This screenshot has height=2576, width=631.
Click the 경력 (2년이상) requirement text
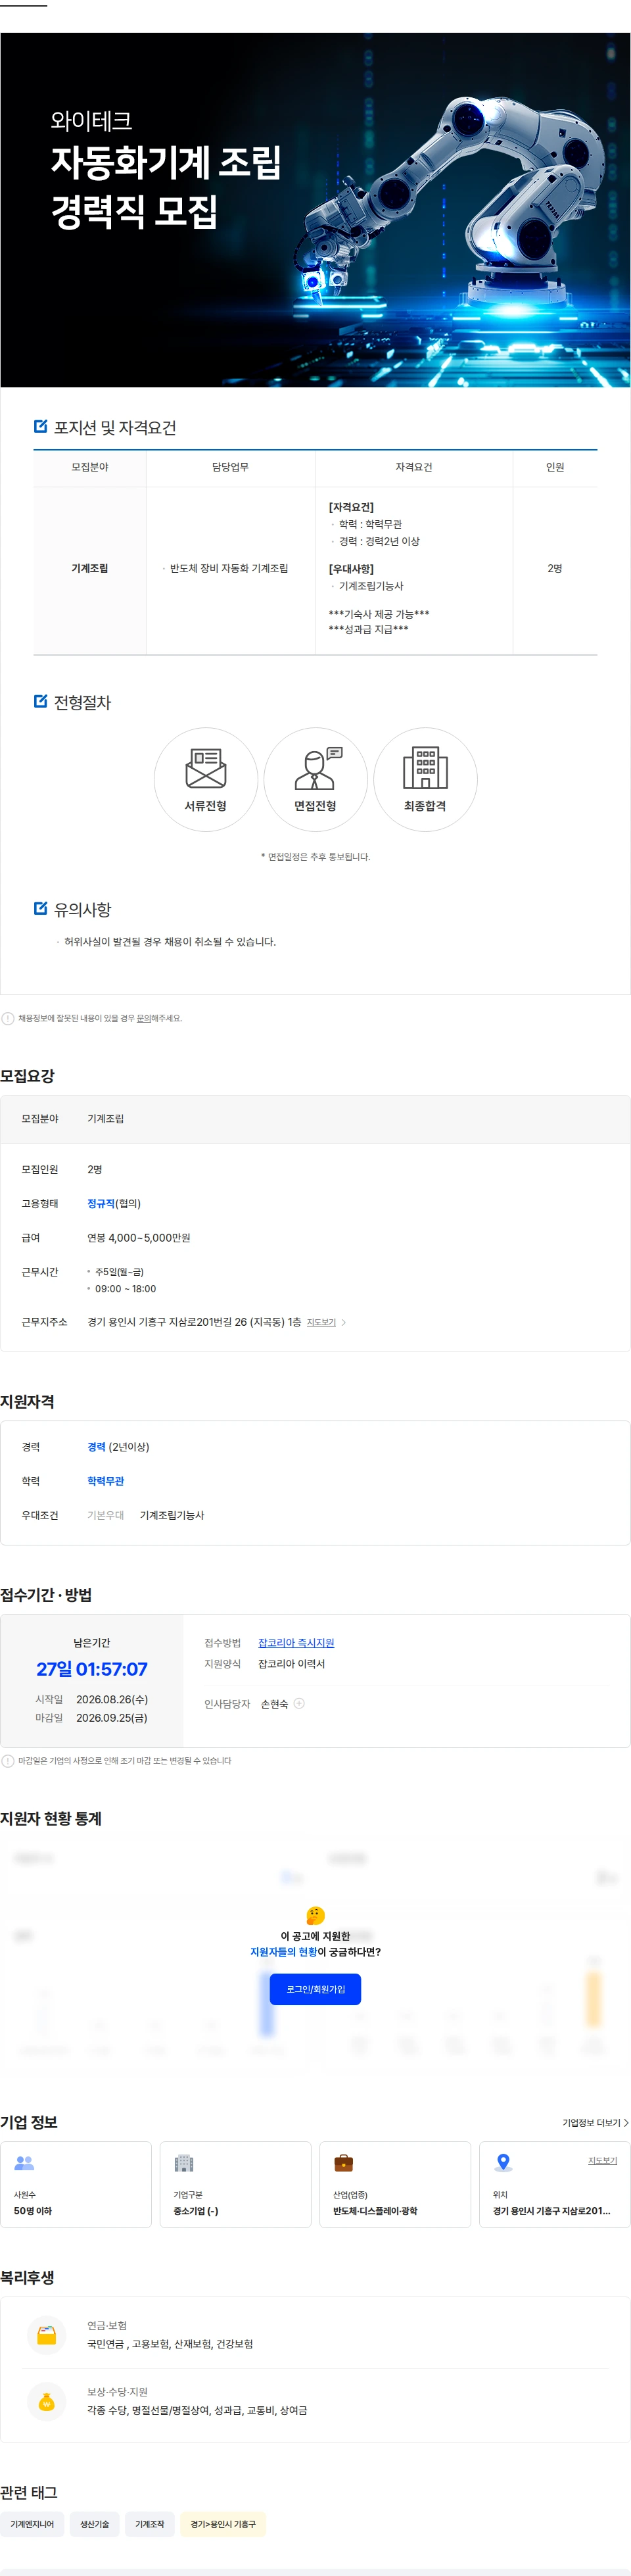118,1447
